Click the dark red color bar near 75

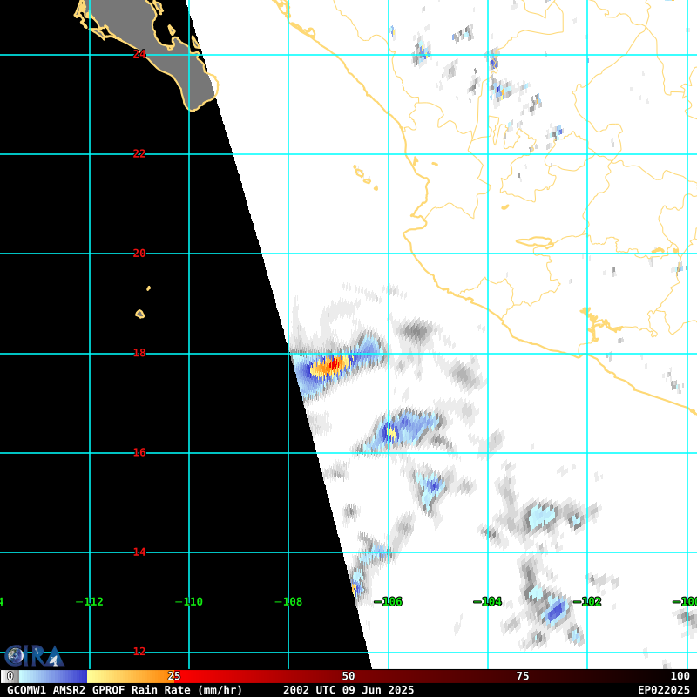[x=523, y=676]
